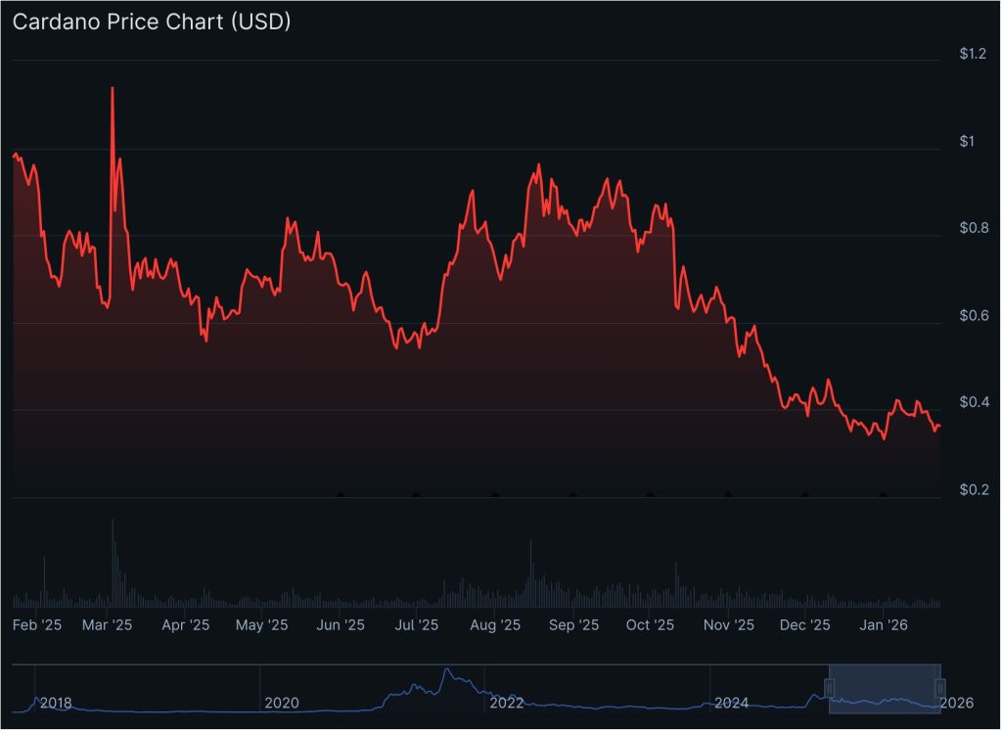This screenshot has width=1002, height=731.
Task: Click the 2026 label in the navigator
Action: point(957,704)
